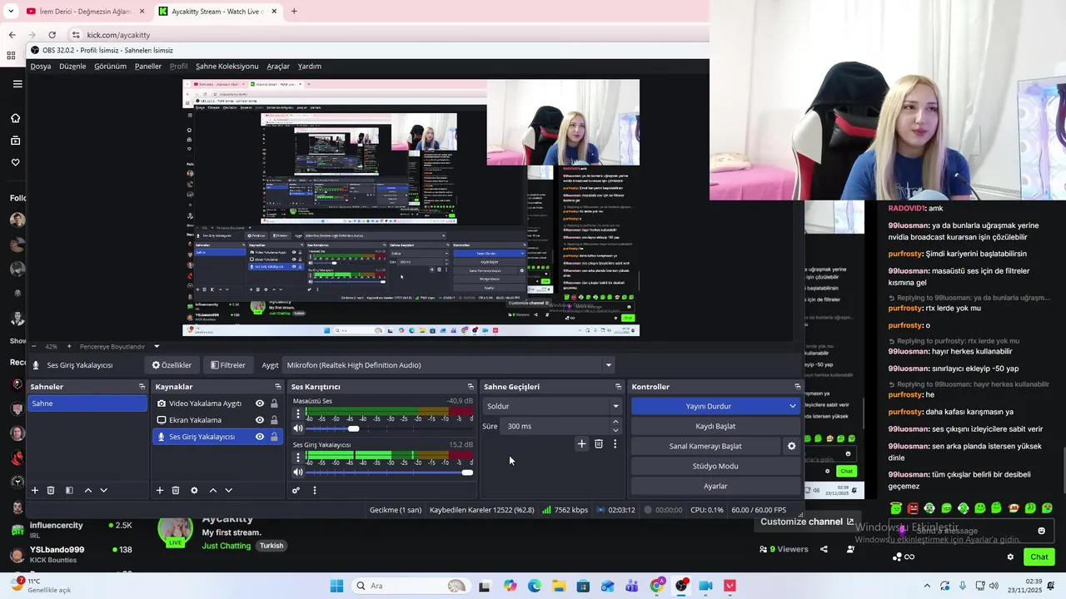Show hidden system tray icons chevron
The height and width of the screenshot is (599, 1066).
[927, 586]
